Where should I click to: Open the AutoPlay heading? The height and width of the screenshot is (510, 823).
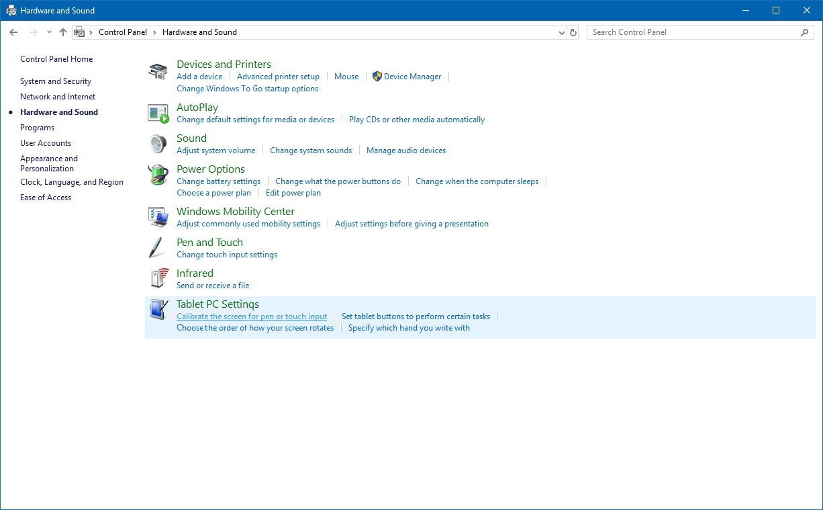(x=197, y=108)
